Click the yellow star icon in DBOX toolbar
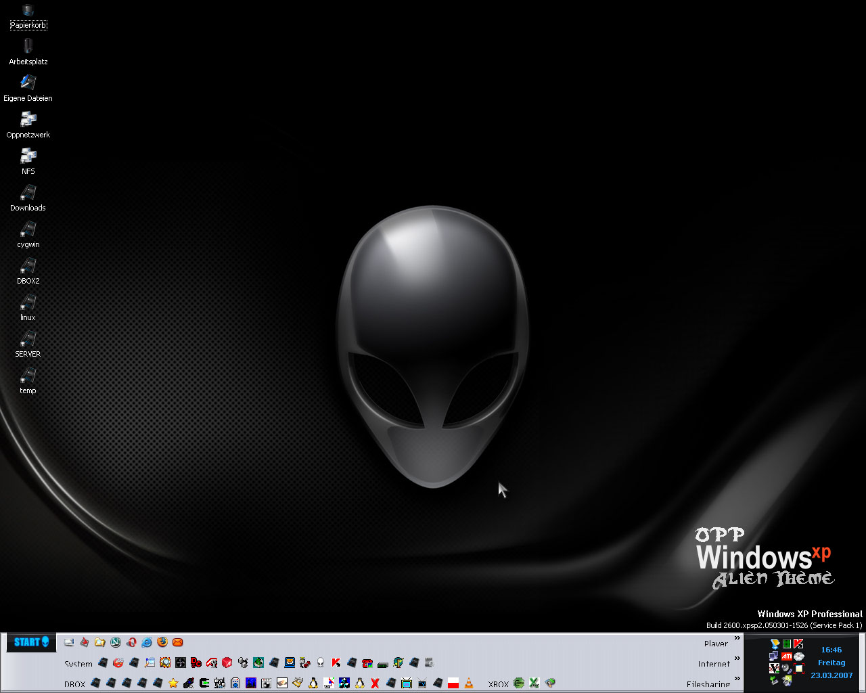The image size is (866, 693). pos(173,684)
